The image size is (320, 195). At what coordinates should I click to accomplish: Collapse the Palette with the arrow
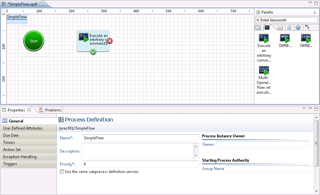tap(315, 12)
